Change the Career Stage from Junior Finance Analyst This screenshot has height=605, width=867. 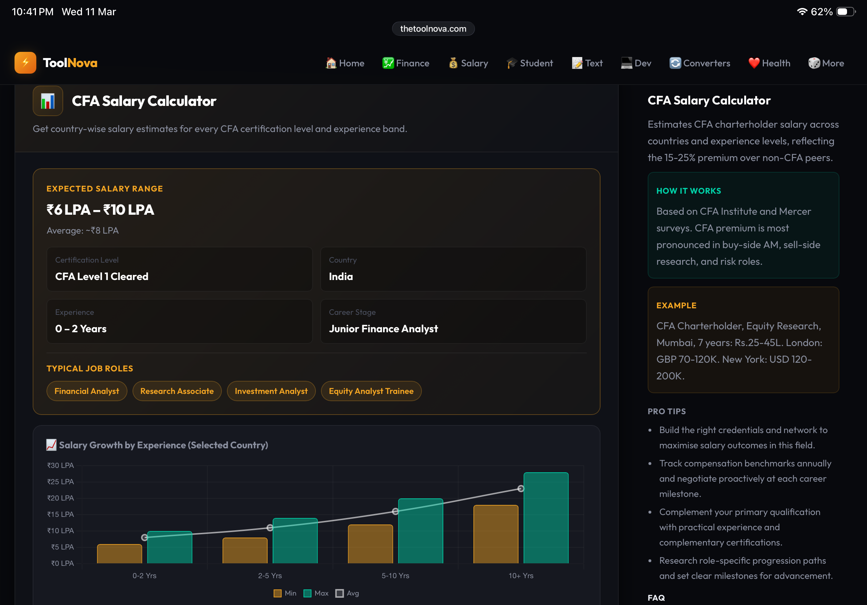click(x=453, y=321)
